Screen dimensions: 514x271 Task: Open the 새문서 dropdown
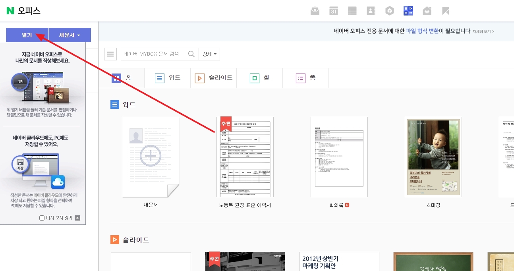[69, 35]
